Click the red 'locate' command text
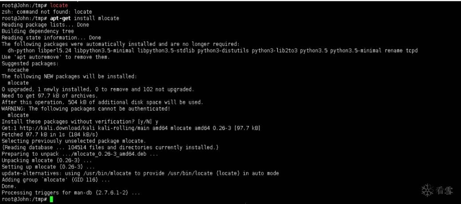Screen dimensions: 461x204 59,5
